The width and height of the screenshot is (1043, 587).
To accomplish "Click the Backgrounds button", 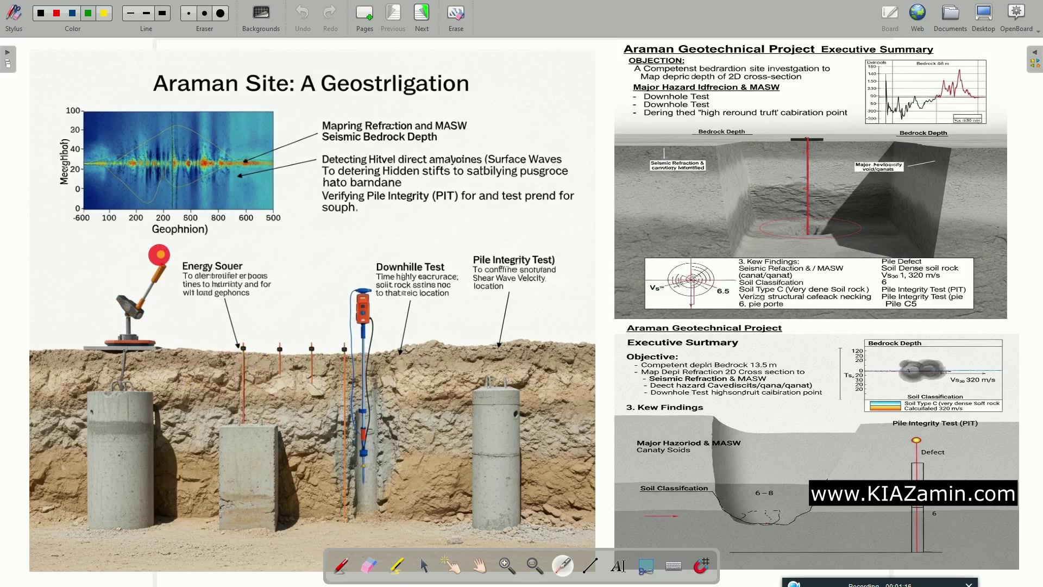I will 261,17.
